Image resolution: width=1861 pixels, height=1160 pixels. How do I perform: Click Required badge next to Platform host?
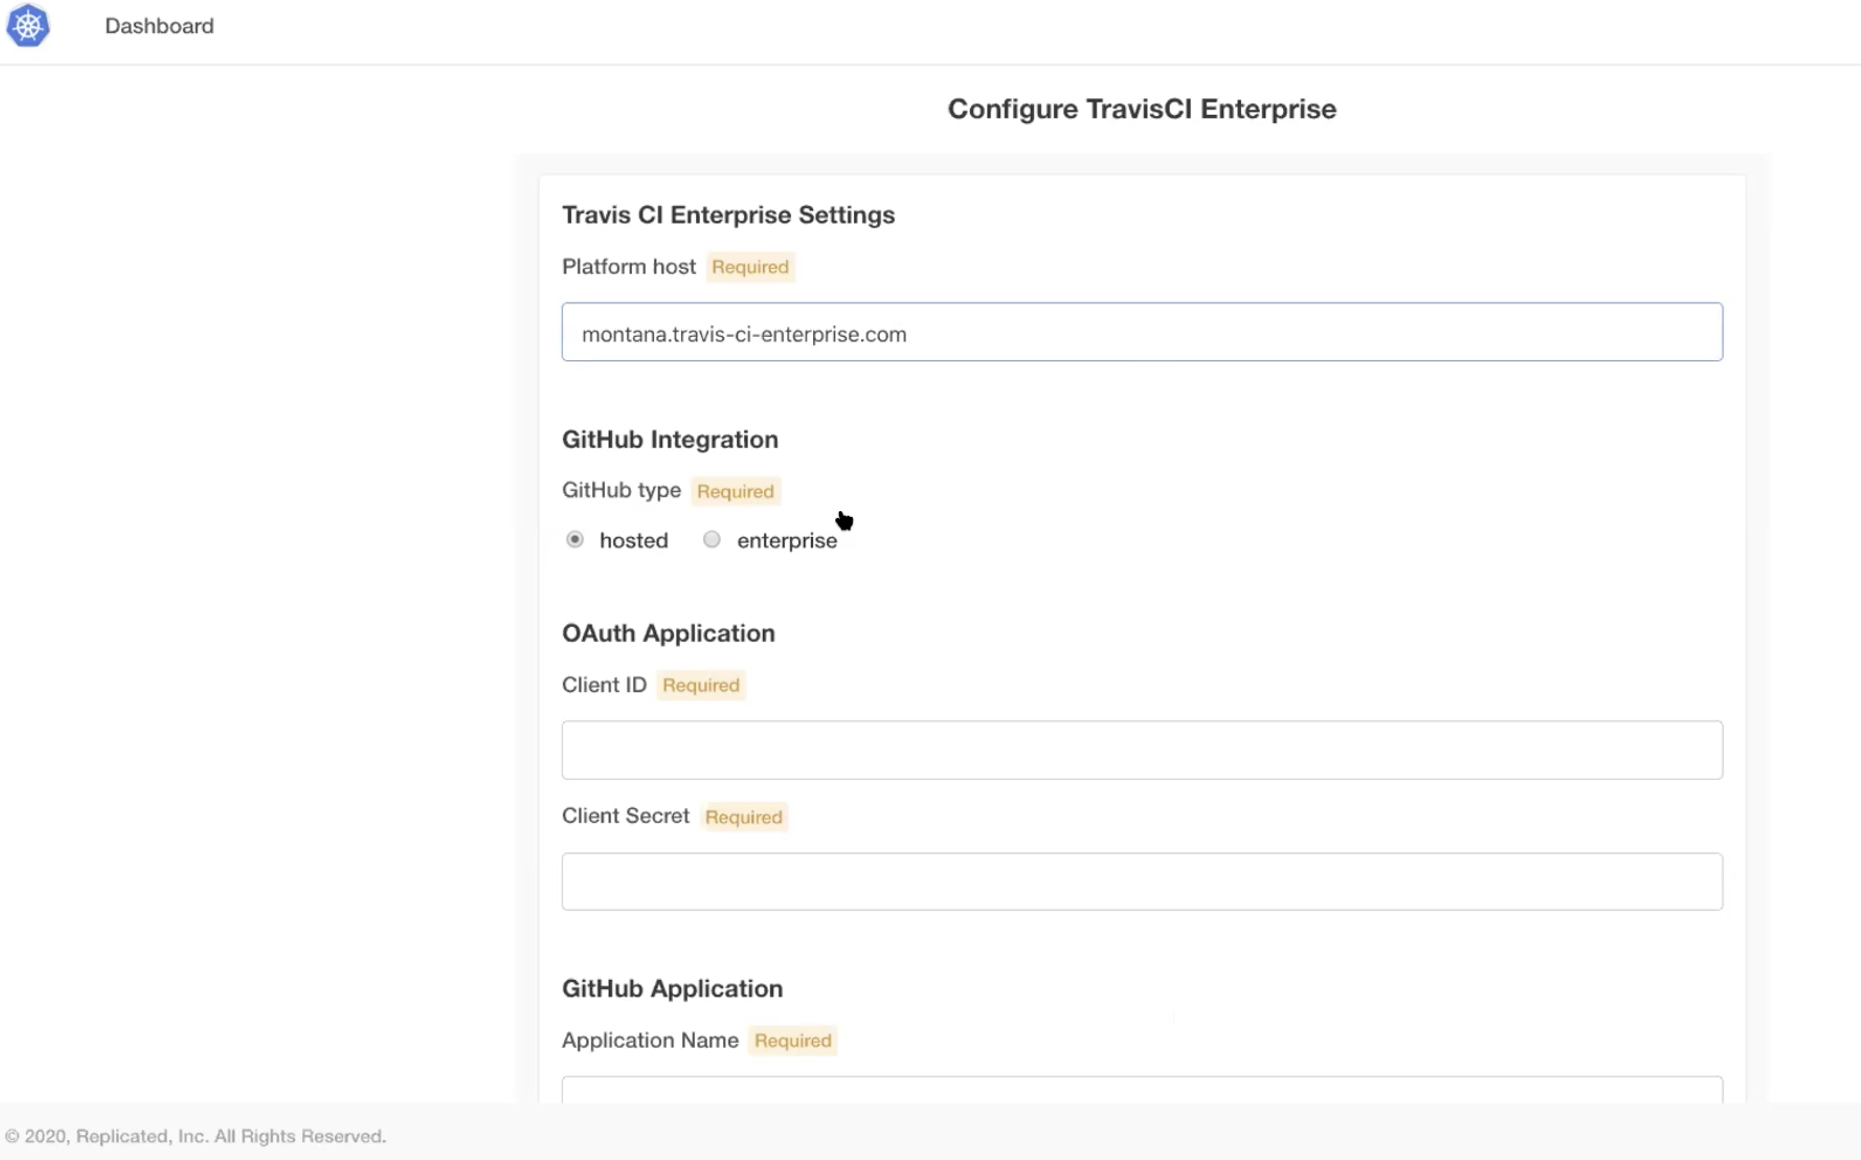click(749, 267)
